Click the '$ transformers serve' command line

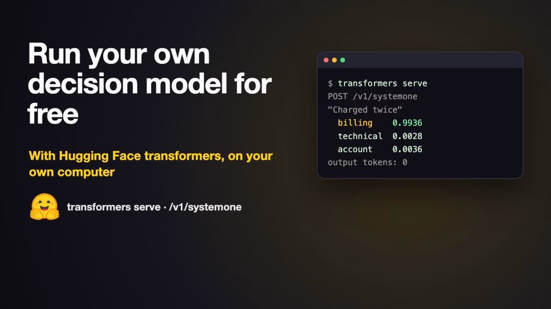pyautogui.click(x=377, y=83)
